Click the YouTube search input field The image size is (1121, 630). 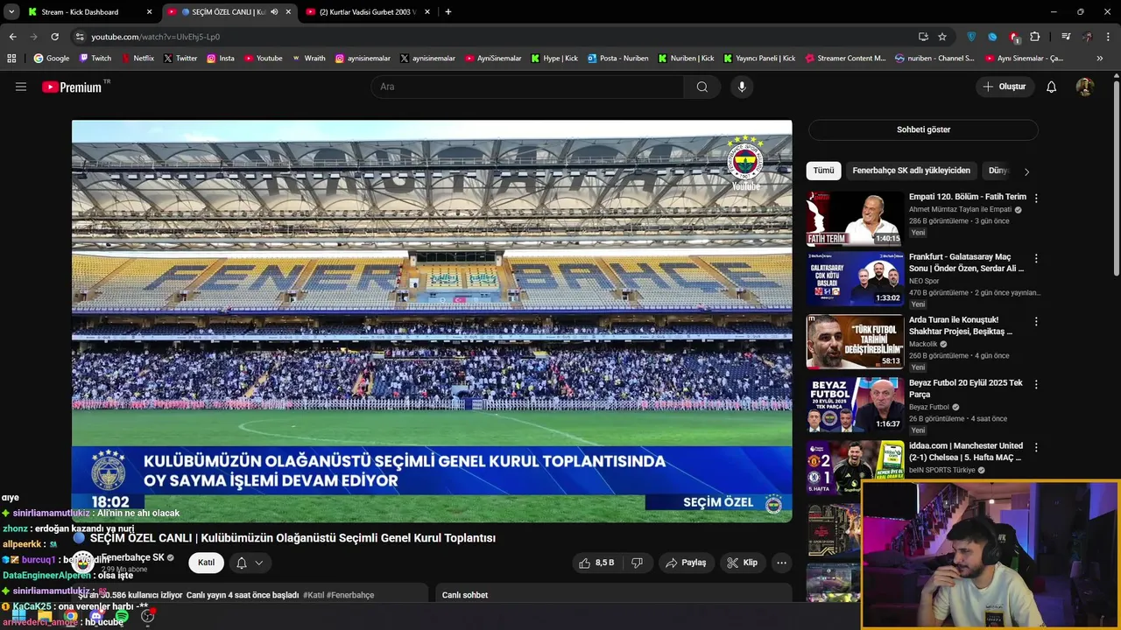point(528,87)
